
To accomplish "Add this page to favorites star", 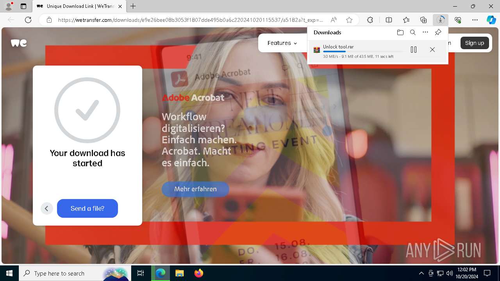I will [x=349, y=20].
